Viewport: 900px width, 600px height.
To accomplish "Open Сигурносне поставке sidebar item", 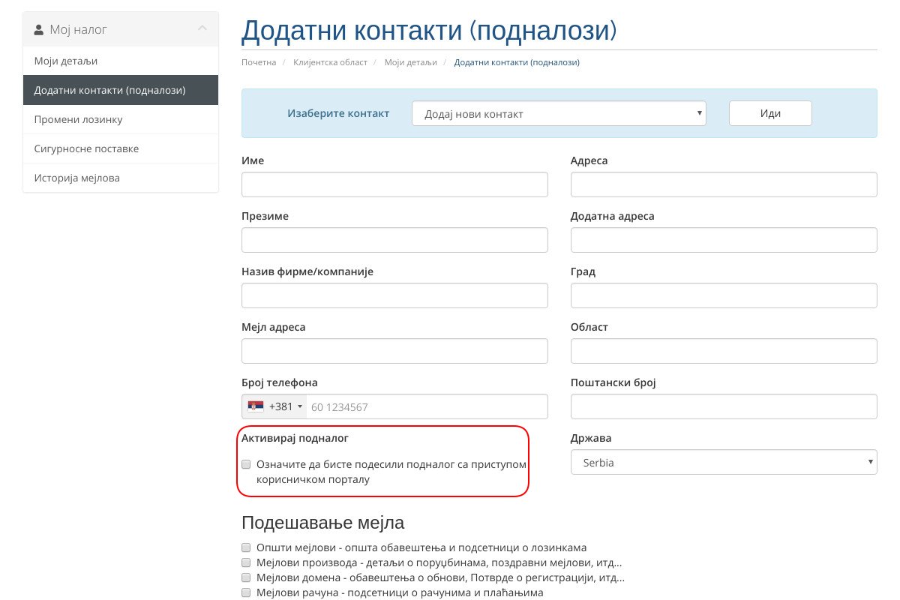I will [x=121, y=148].
